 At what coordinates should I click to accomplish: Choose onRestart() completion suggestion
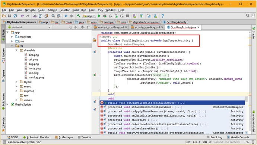tap(172, 120)
